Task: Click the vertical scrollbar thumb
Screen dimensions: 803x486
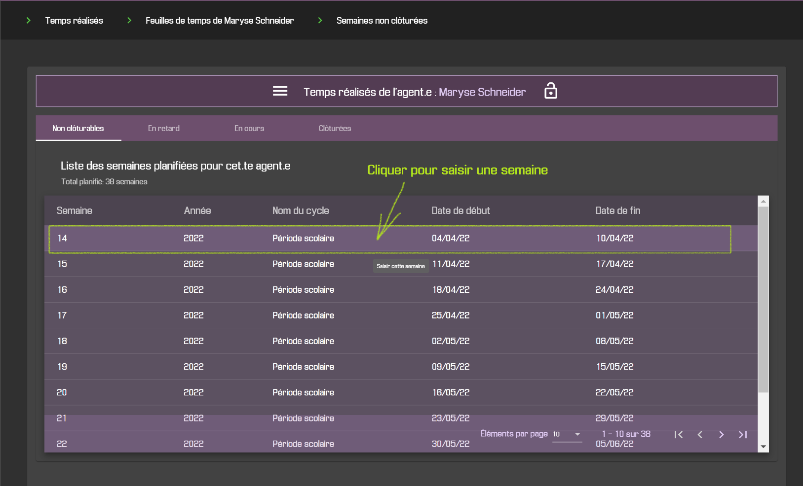Action: click(x=764, y=300)
